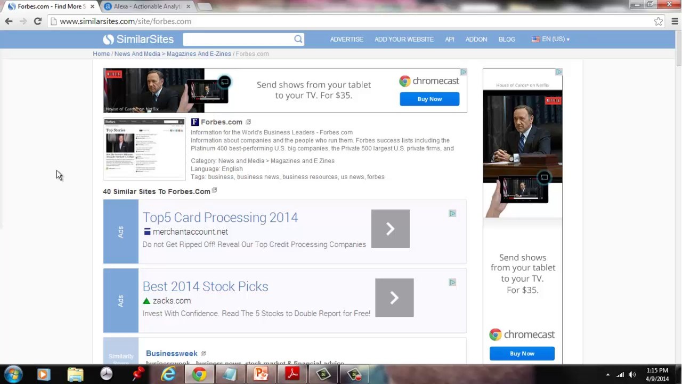Open Magazines And E-Zines breadcrumb link
The height and width of the screenshot is (384, 682).
[199, 54]
